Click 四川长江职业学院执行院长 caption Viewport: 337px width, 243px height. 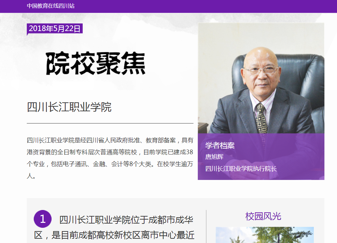[x=241, y=169]
